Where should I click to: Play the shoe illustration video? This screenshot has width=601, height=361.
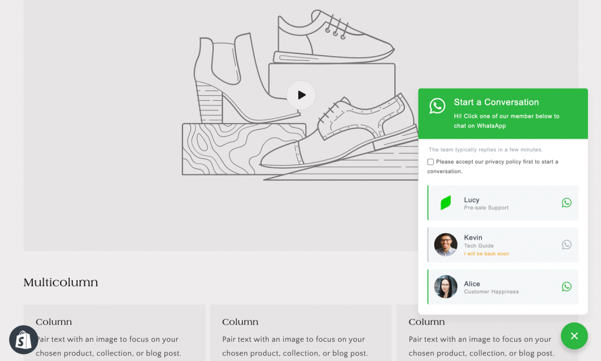tap(301, 95)
